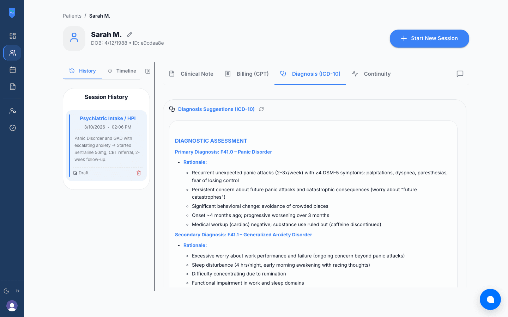The height and width of the screenshot is (317, 508).
Task: Open the comments panel icon
Action: coord(460,74)
